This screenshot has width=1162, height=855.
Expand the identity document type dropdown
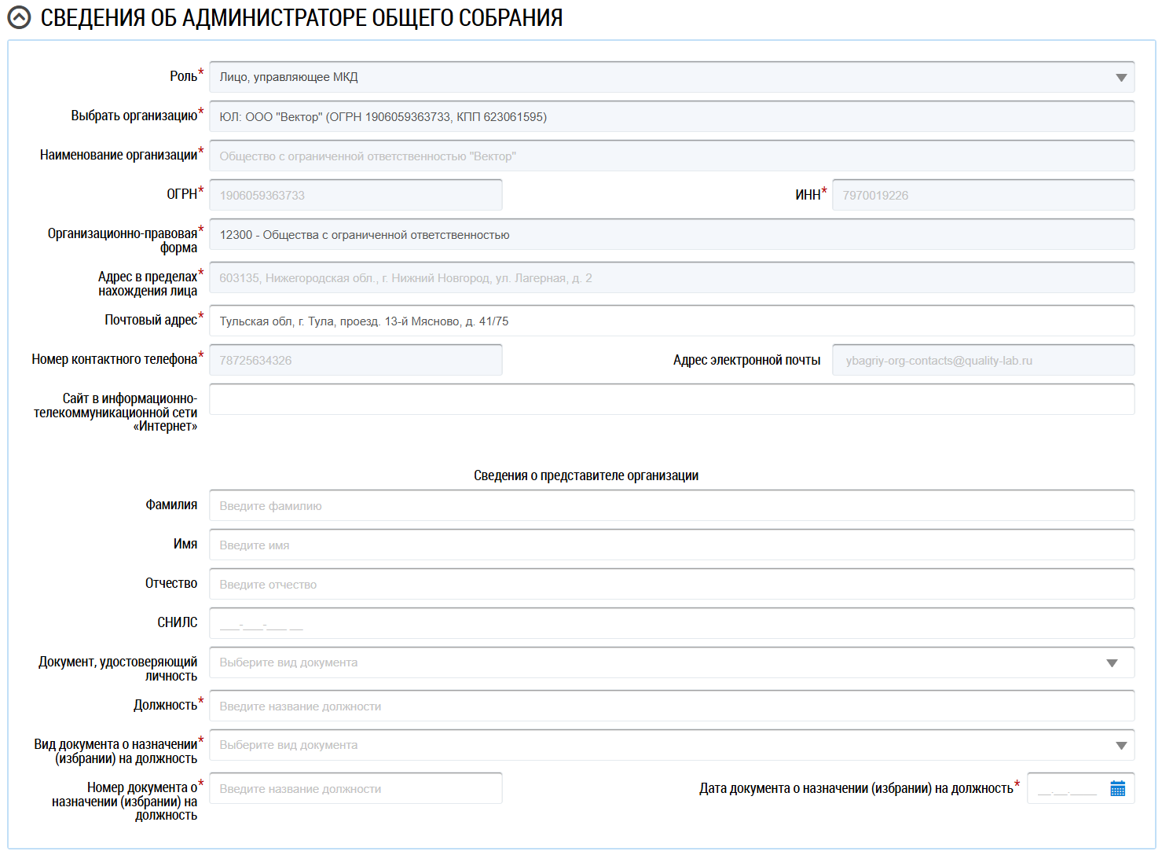pyautogui.click(x=1111, y=662)
